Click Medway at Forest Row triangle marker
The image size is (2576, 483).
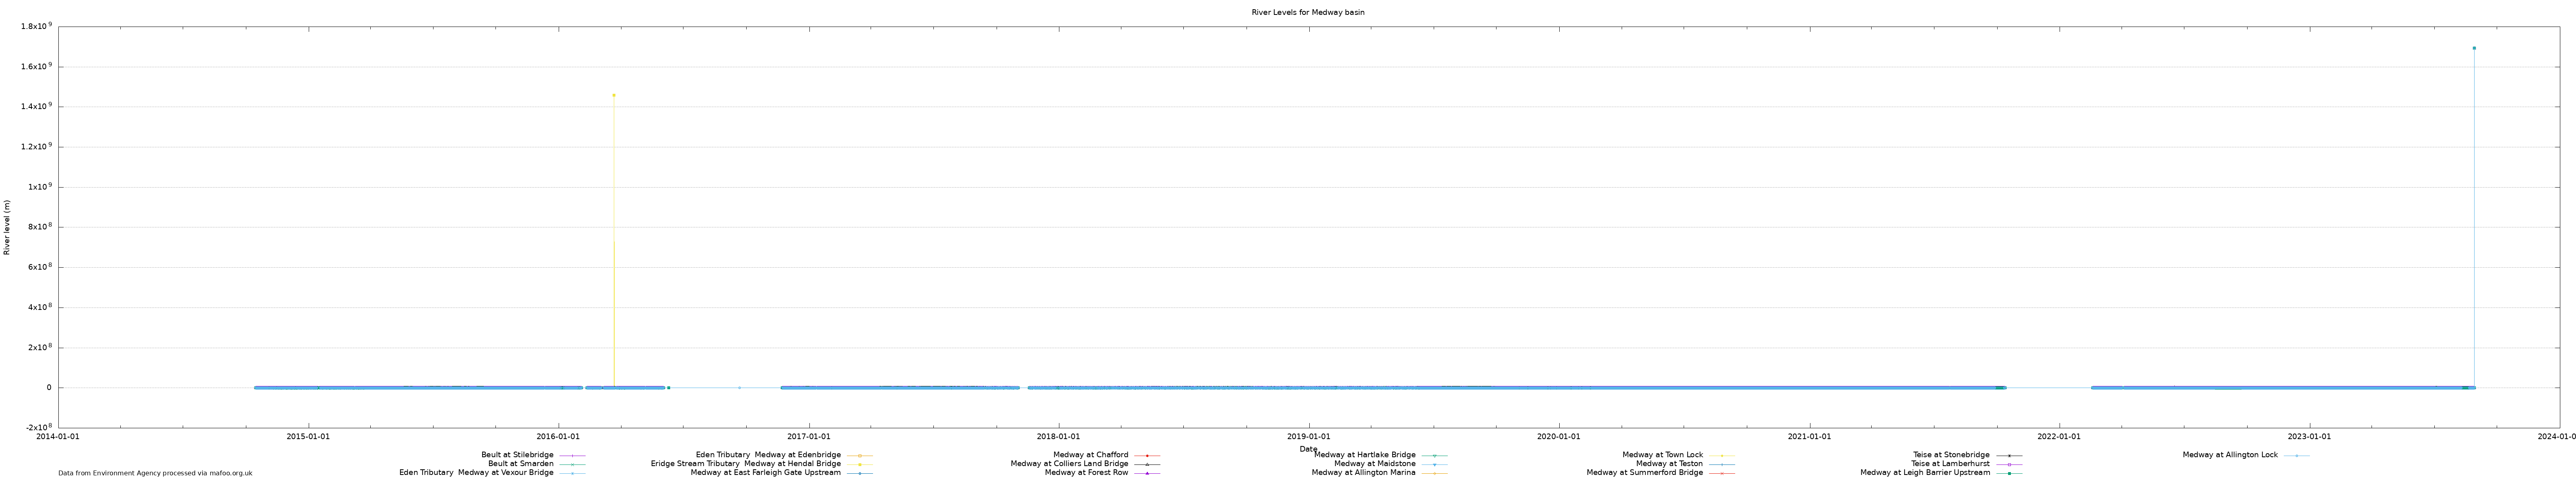[x=1147, y=473]
